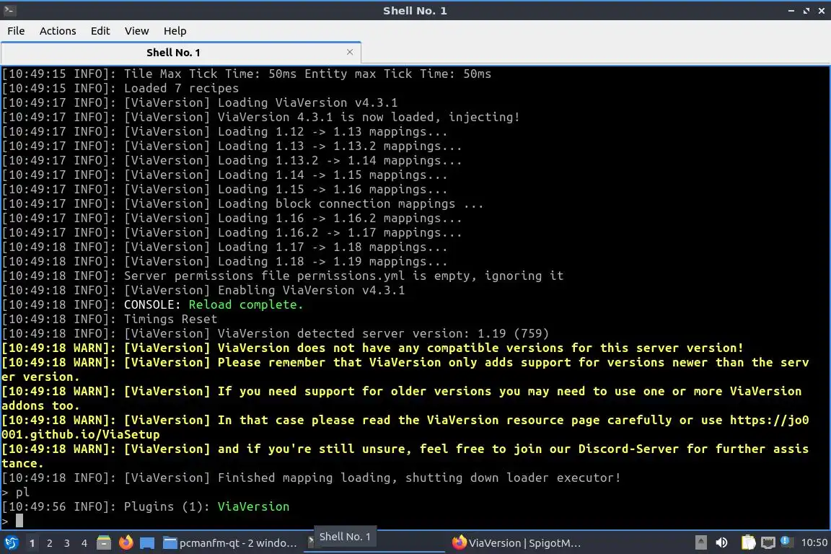This screenshot has width=831, height=554.
Task: Click the 'Timings Reset' log line
Action: click(110, 319)
